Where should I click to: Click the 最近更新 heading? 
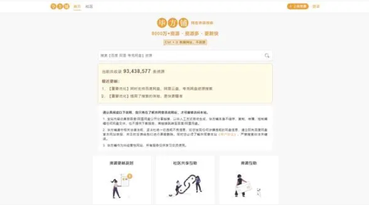click(x=110, y=81)
